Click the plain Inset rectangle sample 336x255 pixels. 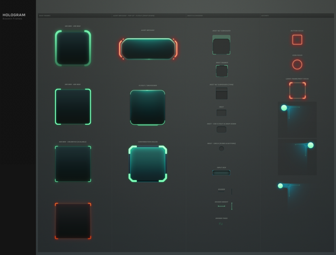(221, 113)
